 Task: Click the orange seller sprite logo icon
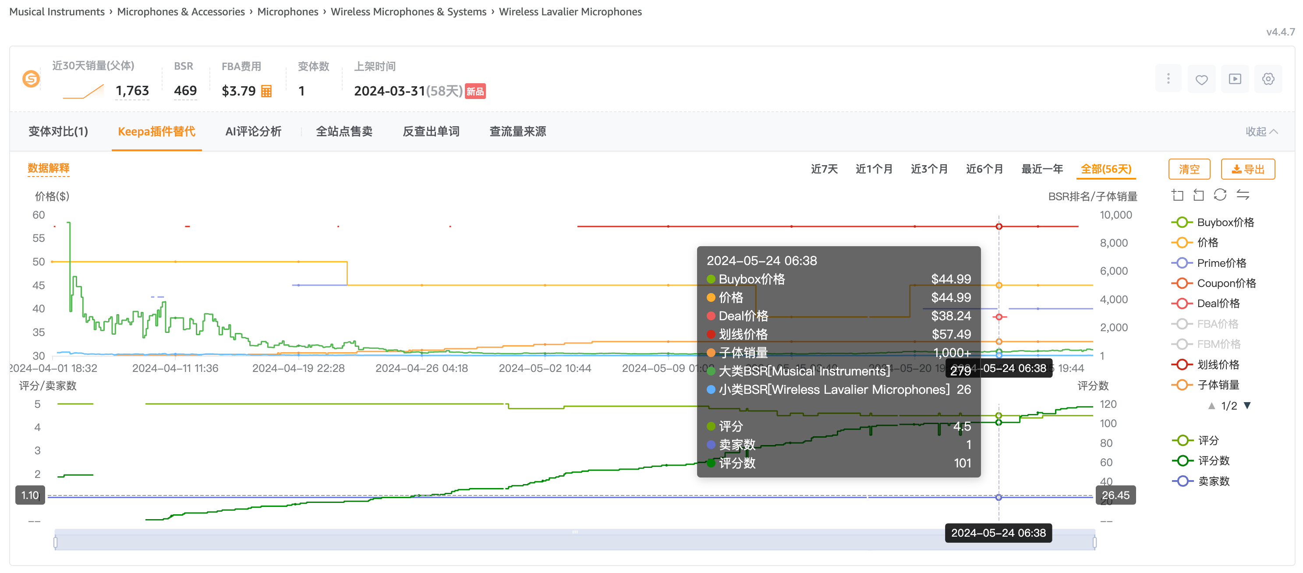point(31,78)
